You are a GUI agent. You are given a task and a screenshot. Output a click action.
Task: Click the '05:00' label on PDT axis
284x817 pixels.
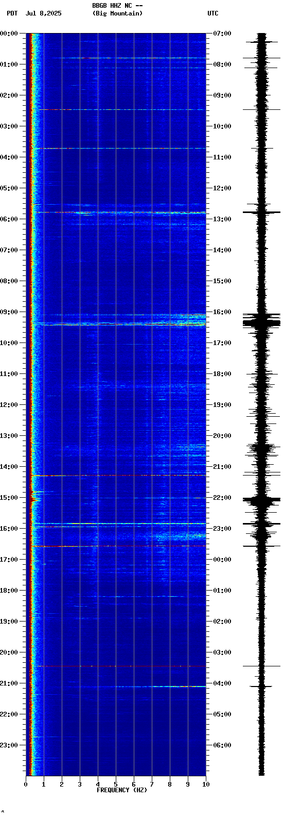9,188
